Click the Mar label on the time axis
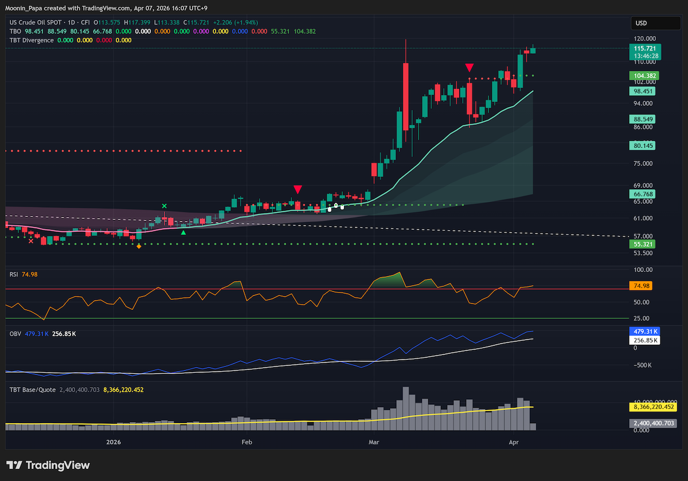Image resolution: width=688 pixels, height=481 pixels. click(x=374, y=442)
